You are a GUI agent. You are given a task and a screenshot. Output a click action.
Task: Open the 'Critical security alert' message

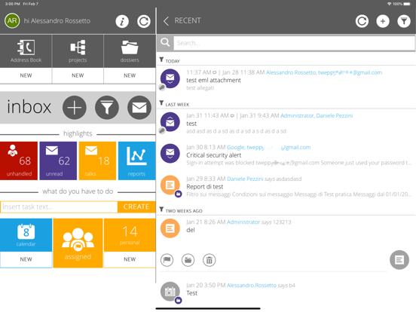(286, 155)
